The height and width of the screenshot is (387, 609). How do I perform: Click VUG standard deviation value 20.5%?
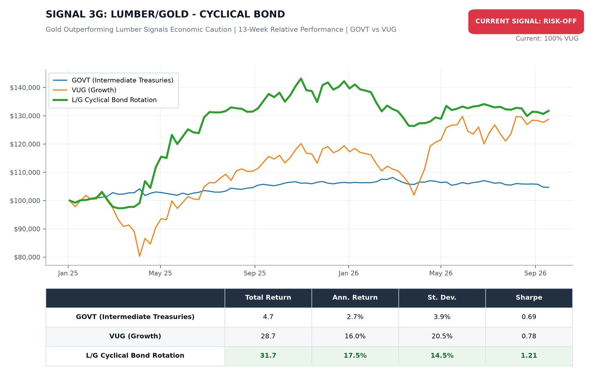tap(442, 336)
